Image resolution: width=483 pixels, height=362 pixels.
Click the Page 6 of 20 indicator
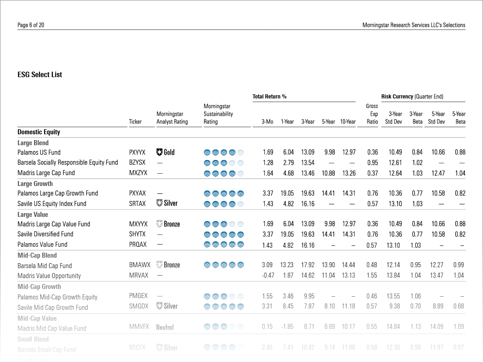point(31,25)
